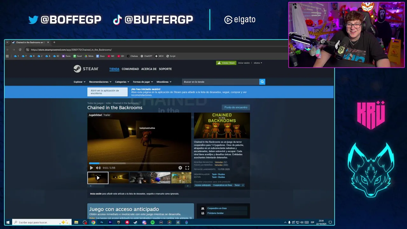Viewport: 407px width, 229px height.
Task: Mute the trailer with speaker icon
Action: [x=98, y=168]
